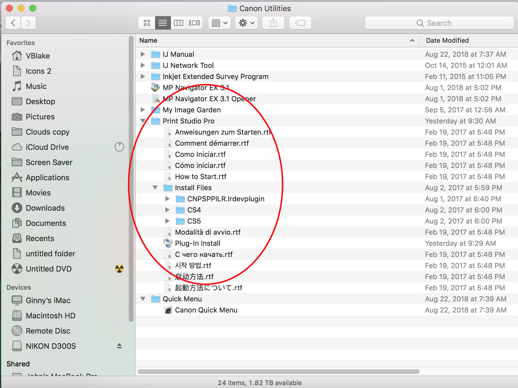Screen dimensions: 518x388
Task: Click inside the Search field
Action: point(439,23)
